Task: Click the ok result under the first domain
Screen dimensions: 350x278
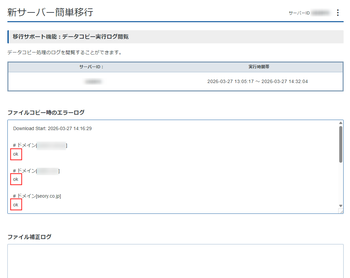Action: tap(16, 154)
